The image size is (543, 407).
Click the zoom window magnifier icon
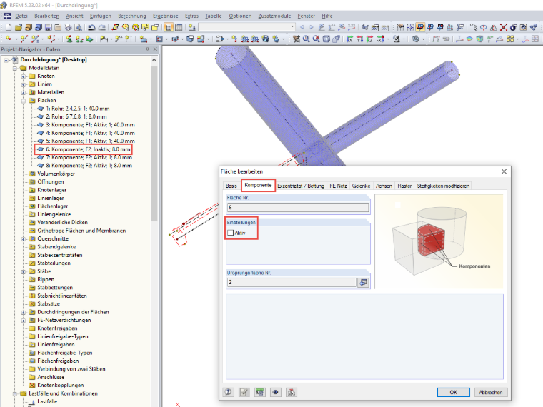[x=306, y=39]
